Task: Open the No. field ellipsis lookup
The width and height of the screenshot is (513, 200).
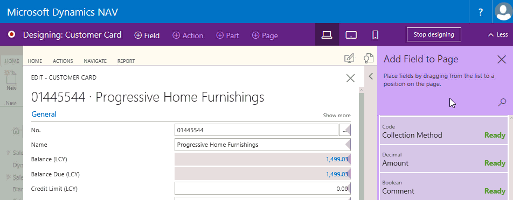Action: click(x=345, y=130)
